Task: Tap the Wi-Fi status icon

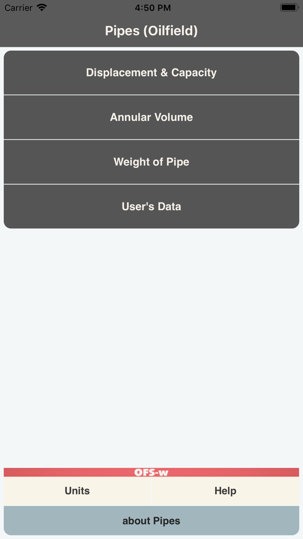Action: click(x=42, y=7)
